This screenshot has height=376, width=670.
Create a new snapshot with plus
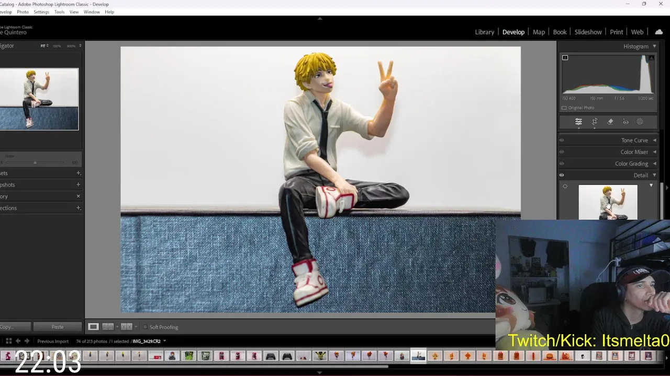[79, 184]
